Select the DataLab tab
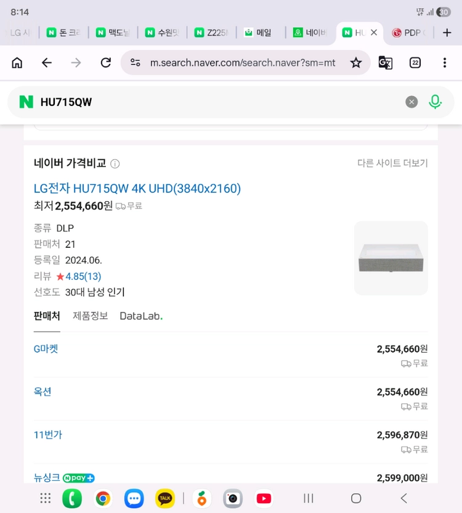Image resolution: width=462 pixels, height=513 pixels. (x=141, y=316)
